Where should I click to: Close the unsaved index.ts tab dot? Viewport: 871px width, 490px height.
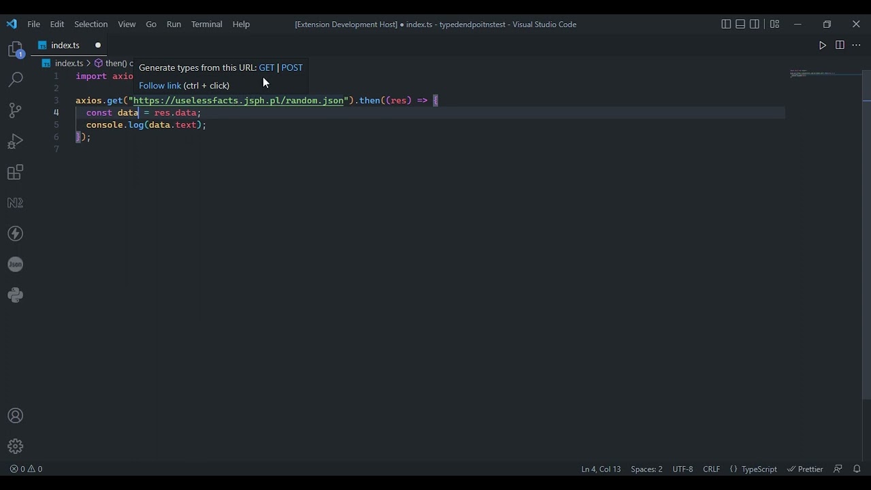pyautogui.click(x=98, y=45)
